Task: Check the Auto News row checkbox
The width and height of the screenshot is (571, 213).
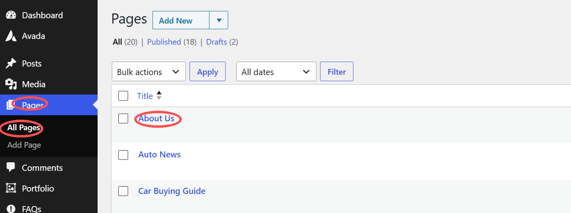Action: click(123, 155)
